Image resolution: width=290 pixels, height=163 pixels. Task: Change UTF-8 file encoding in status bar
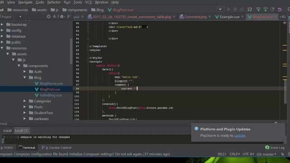tap(248, 154)
